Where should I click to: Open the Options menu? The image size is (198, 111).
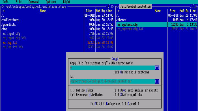click(x=51, y=2)
